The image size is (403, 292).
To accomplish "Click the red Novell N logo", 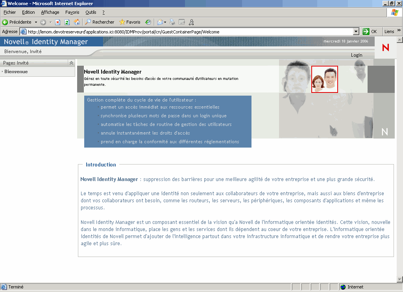I will tap(385, 48).
